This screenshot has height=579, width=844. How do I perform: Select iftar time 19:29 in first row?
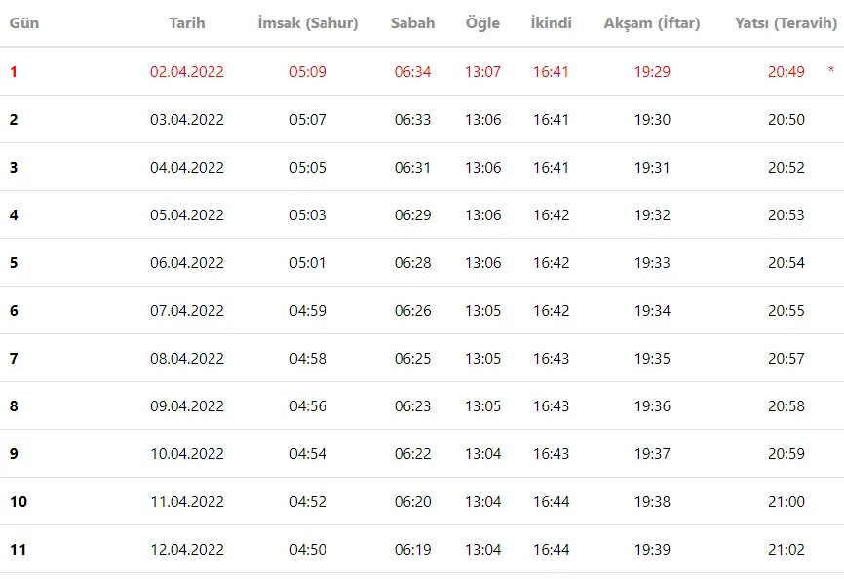tap(652, 71)
